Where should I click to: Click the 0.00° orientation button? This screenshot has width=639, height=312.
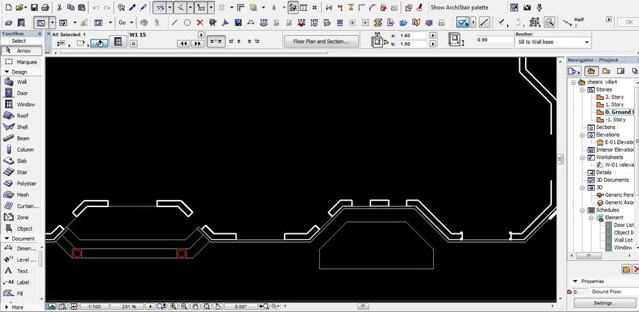[x=241, y=306]
